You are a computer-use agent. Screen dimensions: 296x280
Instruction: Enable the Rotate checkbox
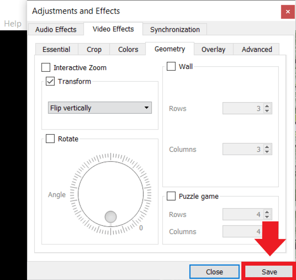[x=51, y=139]
